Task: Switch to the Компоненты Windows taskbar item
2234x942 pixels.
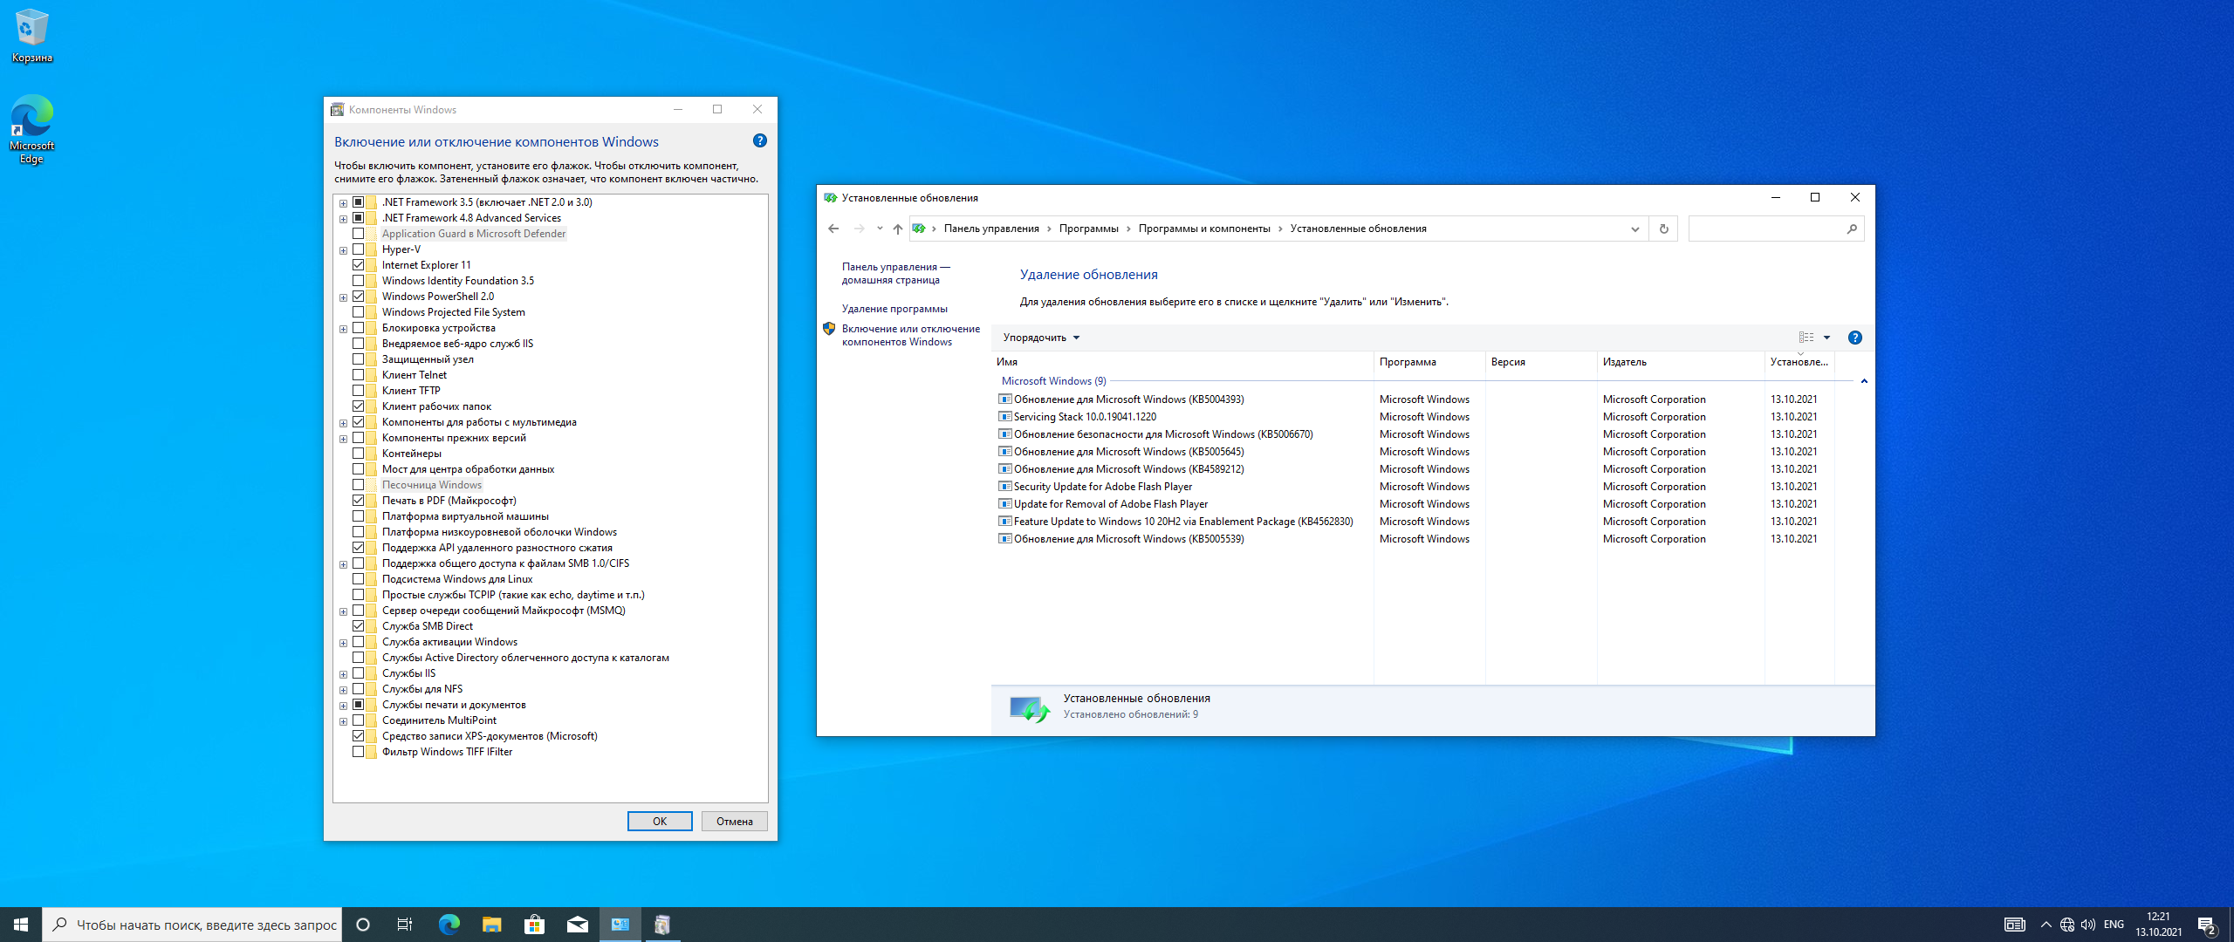Action: pyautogui.click(x=662, y=925)
